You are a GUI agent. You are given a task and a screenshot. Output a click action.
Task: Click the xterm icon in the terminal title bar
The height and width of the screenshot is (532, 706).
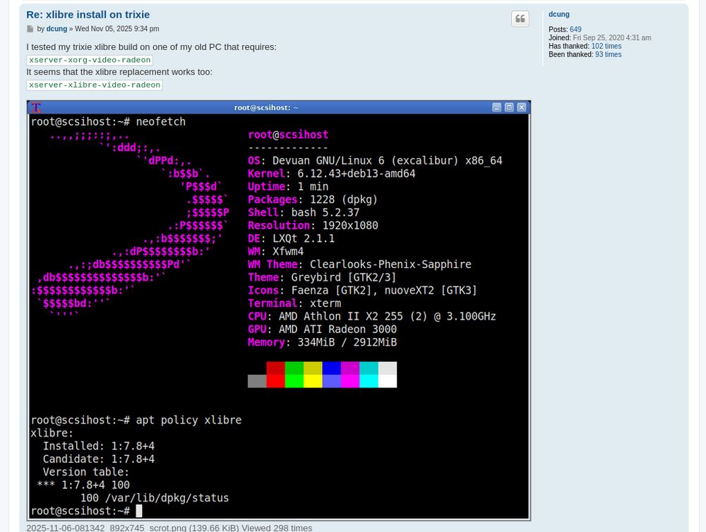point(36,107)
